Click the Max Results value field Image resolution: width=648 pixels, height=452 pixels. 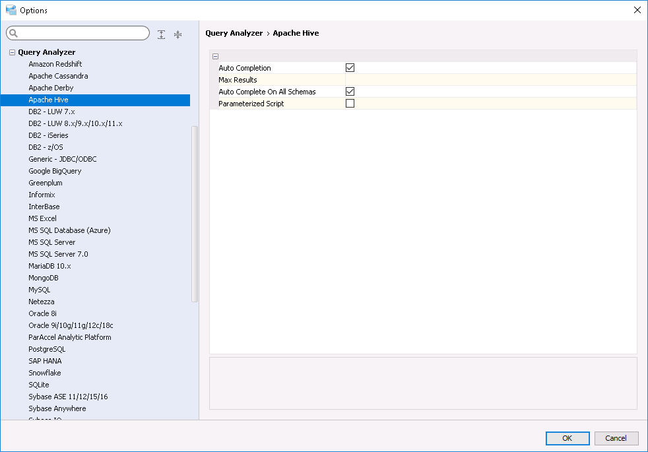(490, 80)
